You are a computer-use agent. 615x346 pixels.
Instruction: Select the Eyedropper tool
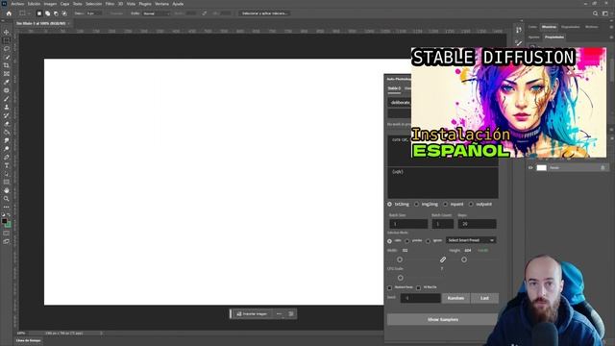pos(7,82)
